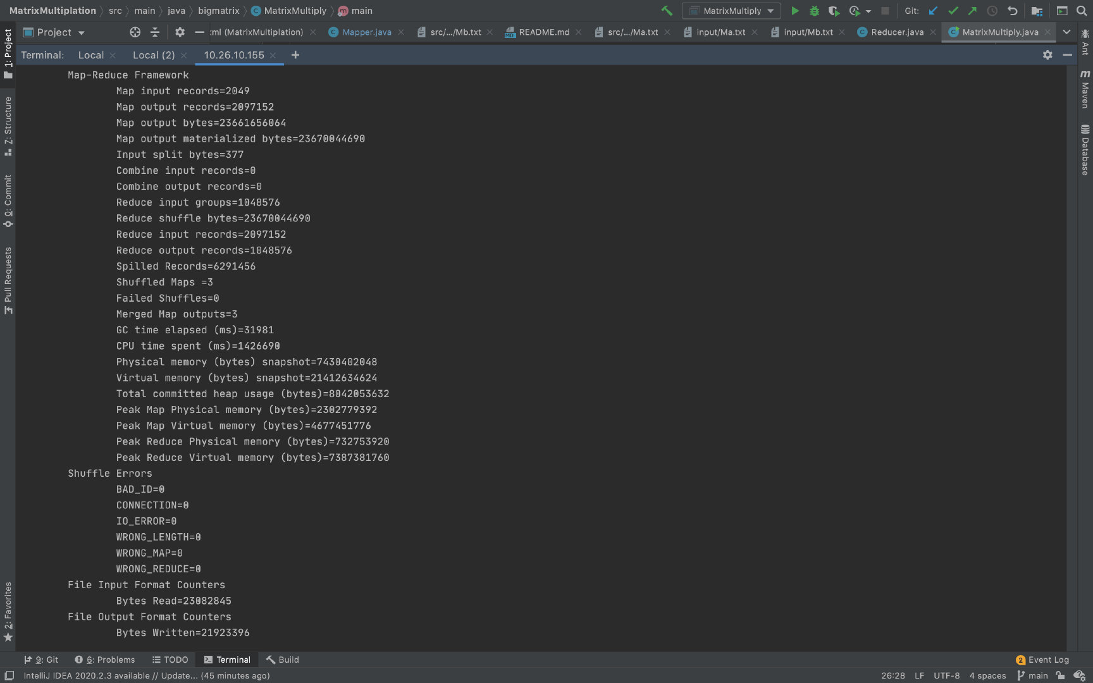Run MatrixMultiply with the green play icon

[795, 11]
